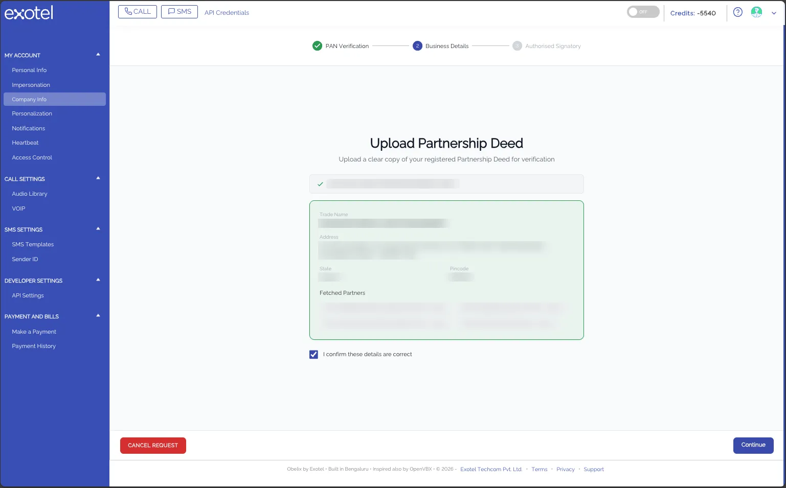Image resolution: width=786 pixels, height=488 pixels.
Task: Click the uploaded deed file field
Action: 446,184
